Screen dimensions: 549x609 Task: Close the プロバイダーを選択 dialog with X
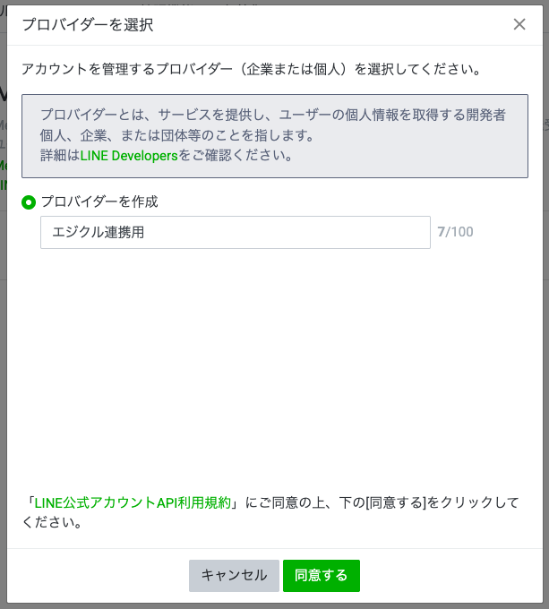point(519,24)
